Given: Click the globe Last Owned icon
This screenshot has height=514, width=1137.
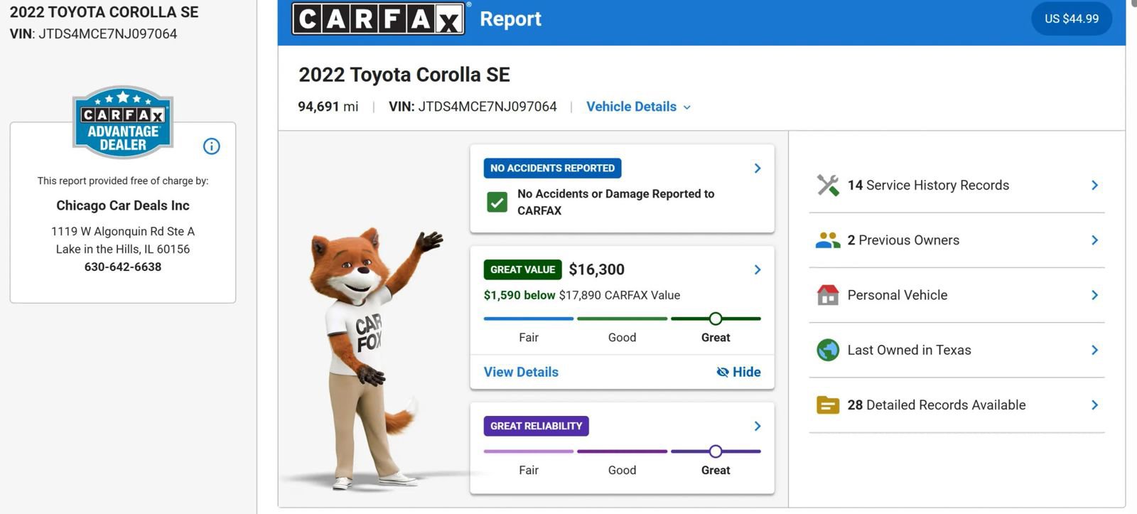Looking at the screenshot, I should point(828,350).
